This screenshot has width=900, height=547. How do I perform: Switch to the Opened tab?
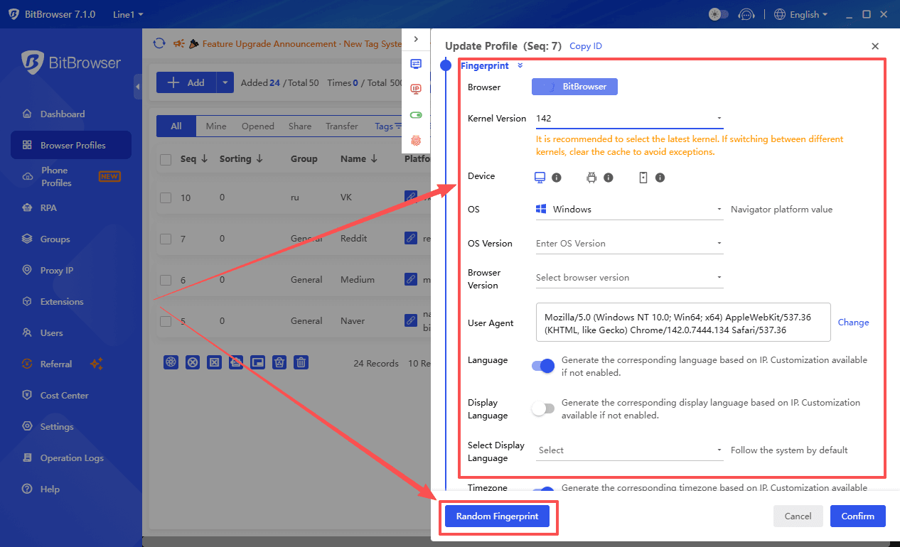coord(257,126)
